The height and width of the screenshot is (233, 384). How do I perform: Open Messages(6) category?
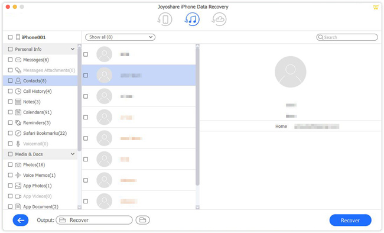[x=36, y=60]
